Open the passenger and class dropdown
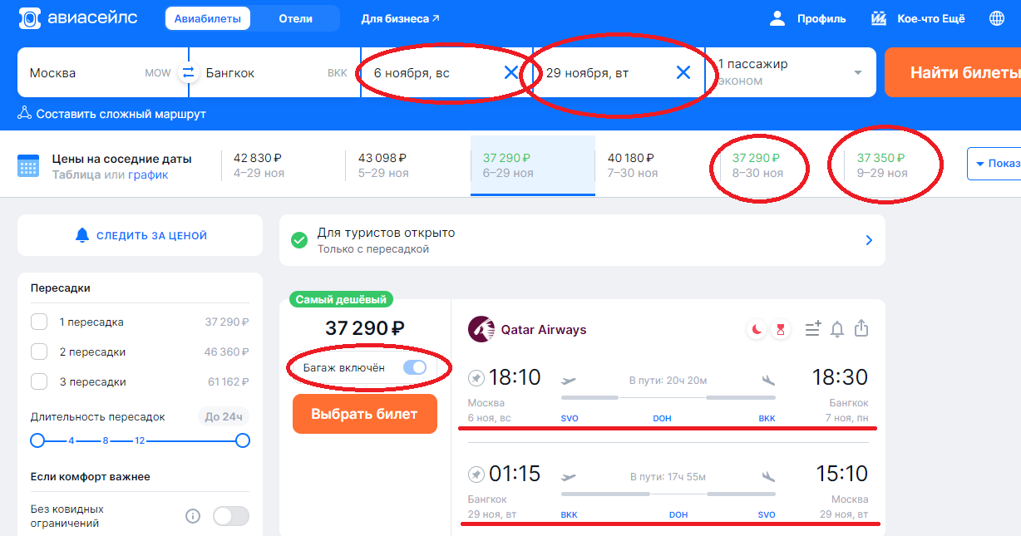 coord(790,72)
